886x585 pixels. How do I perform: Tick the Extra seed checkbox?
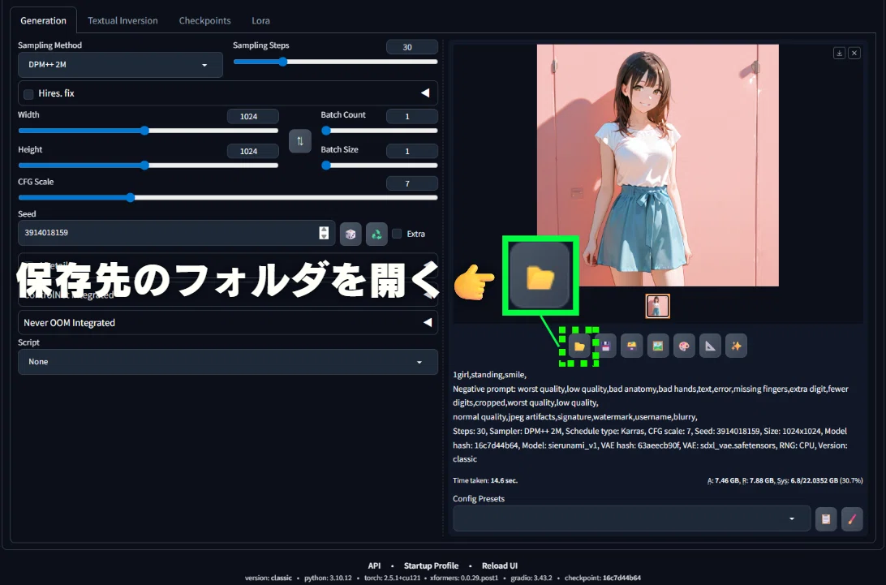tap(398, 234)
